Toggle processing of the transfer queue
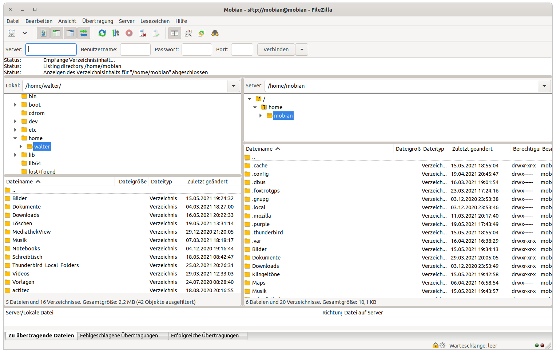 116,33
